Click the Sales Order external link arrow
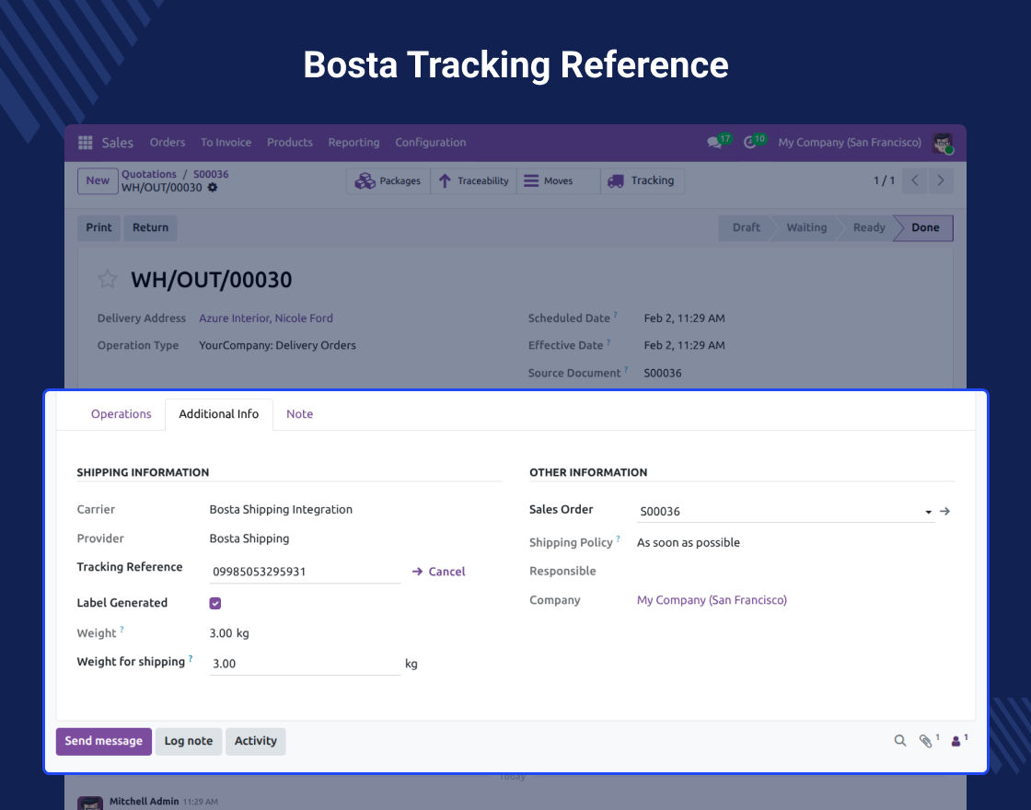Screen dimensions: 1031x810 click(x=944, y=511)
